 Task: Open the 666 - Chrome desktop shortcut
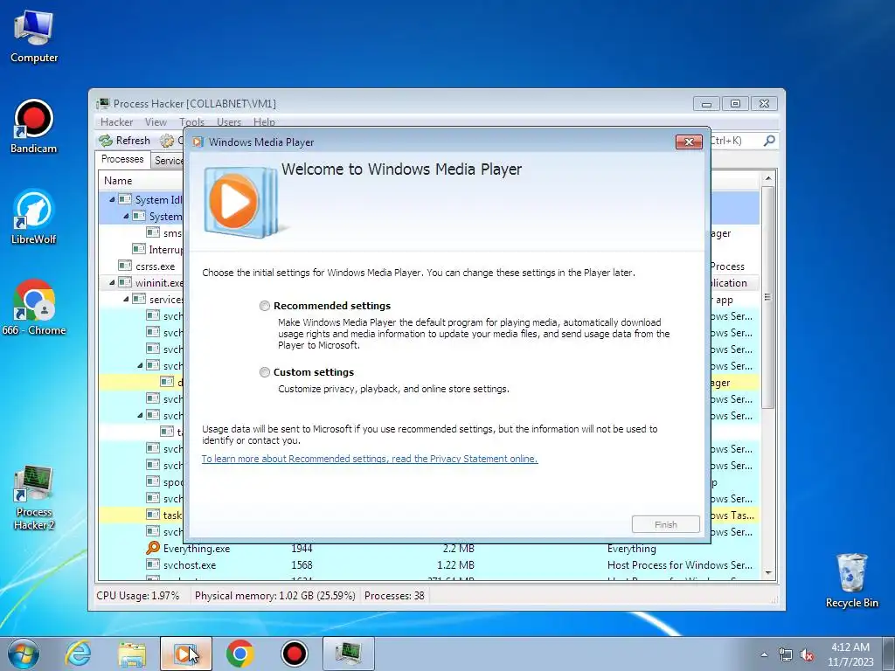click(34, 308)
